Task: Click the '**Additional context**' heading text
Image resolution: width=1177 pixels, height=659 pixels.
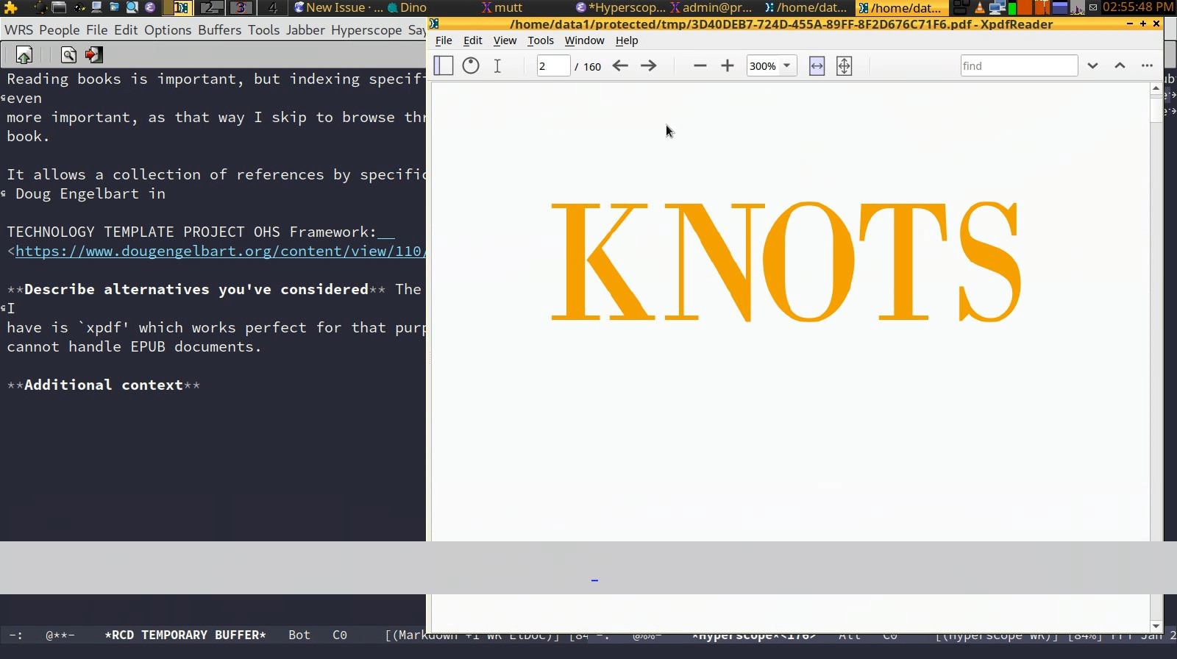Action: tap(104, 385)
